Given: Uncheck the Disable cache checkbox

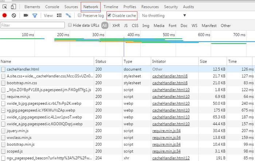Looking at the screenshot, I should 109,15.
